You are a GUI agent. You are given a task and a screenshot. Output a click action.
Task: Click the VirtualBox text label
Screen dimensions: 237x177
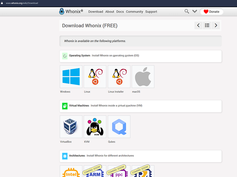66,142
